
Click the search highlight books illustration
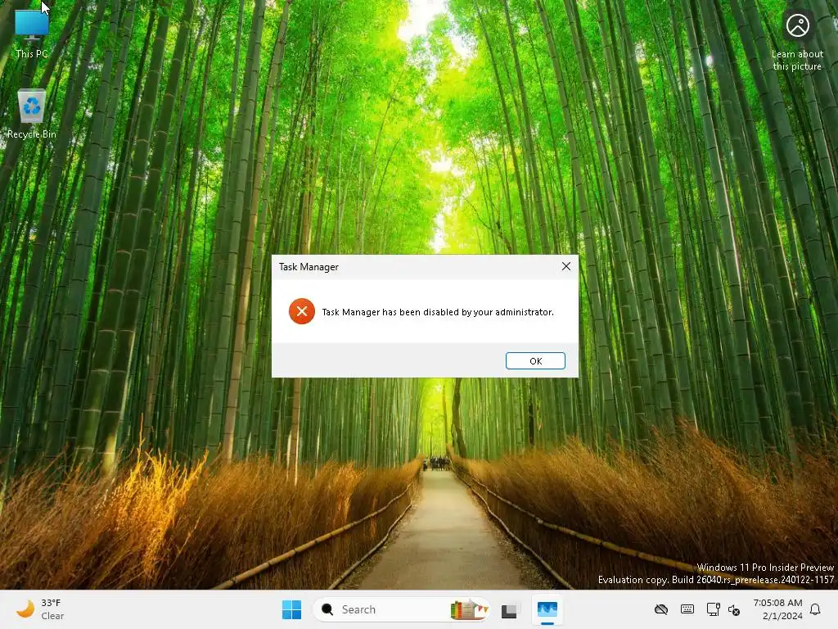point(469,609)
